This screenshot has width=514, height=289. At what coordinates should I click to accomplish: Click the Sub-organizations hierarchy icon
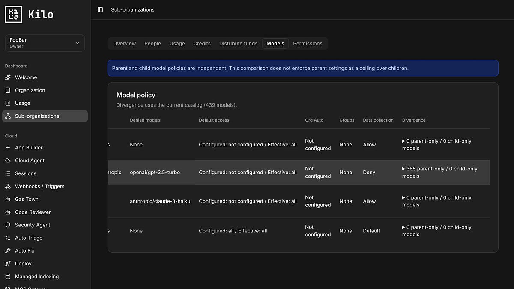click(8, 116)
